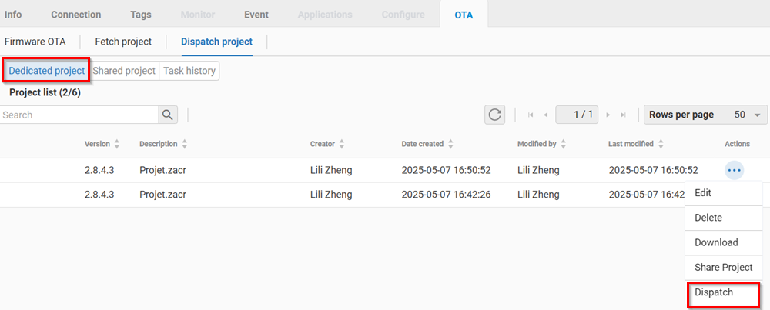
Task: Open the Fetch project tab
Action: click(x=123, y=42)
